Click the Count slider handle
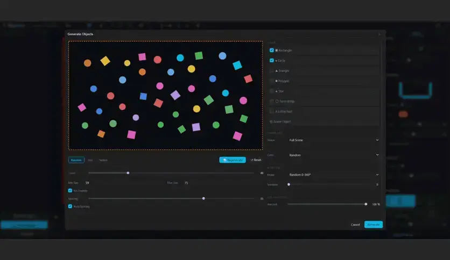Viewport: 450px width, 260px height. pos(128,173)
